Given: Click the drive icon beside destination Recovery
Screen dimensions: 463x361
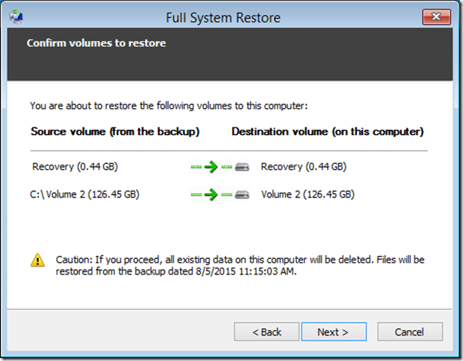Looking at the screenshot, I should 240,167.
